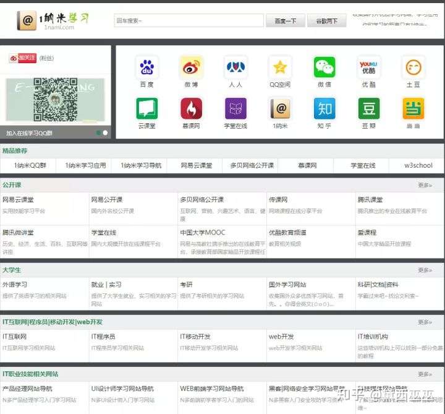Open the IT互联网 category link

point(14,337)
